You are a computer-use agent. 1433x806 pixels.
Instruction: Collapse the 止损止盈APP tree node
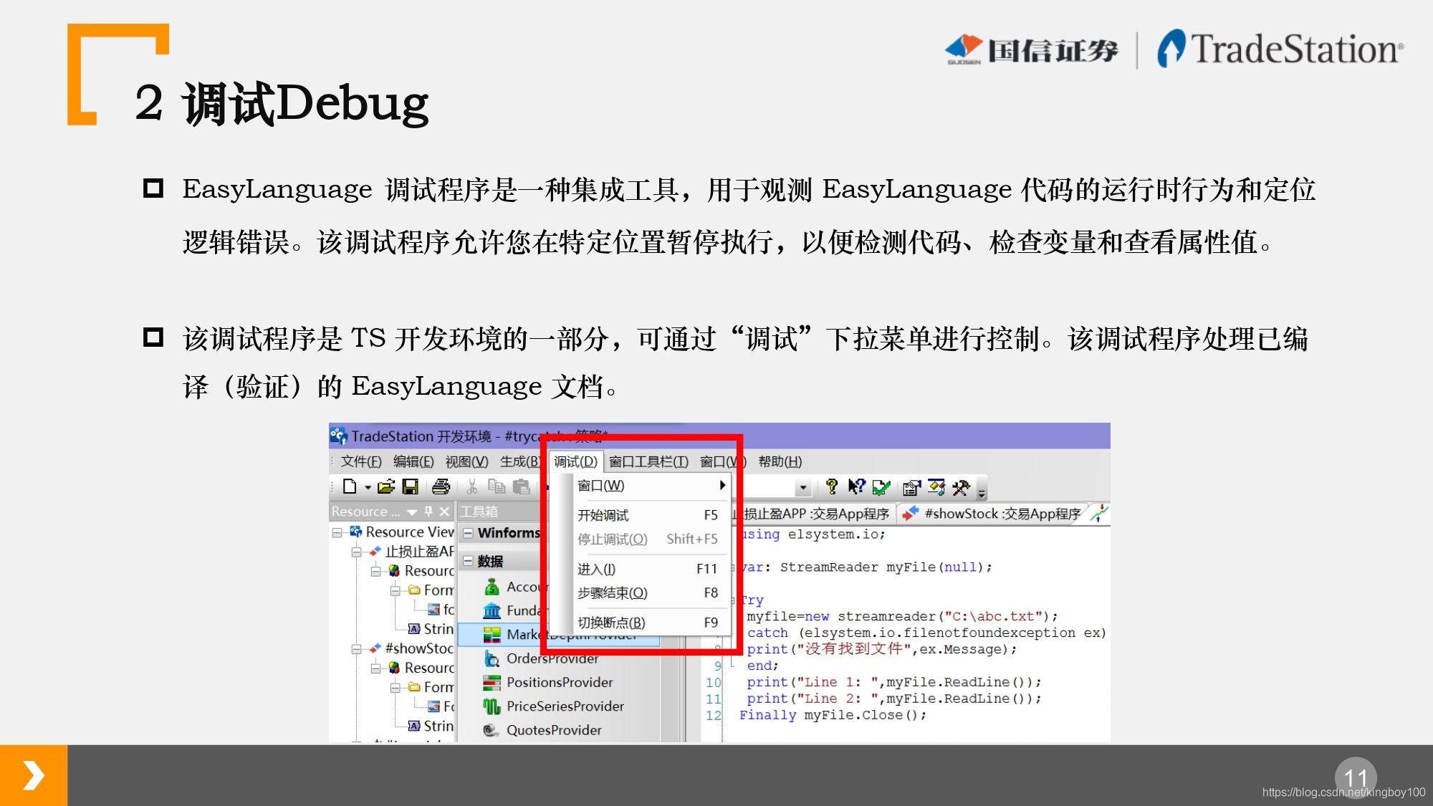356,552
